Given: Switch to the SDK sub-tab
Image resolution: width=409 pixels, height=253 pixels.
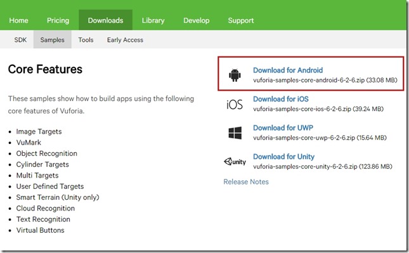Looking at the screenshot, I should [x=20, y=40].
